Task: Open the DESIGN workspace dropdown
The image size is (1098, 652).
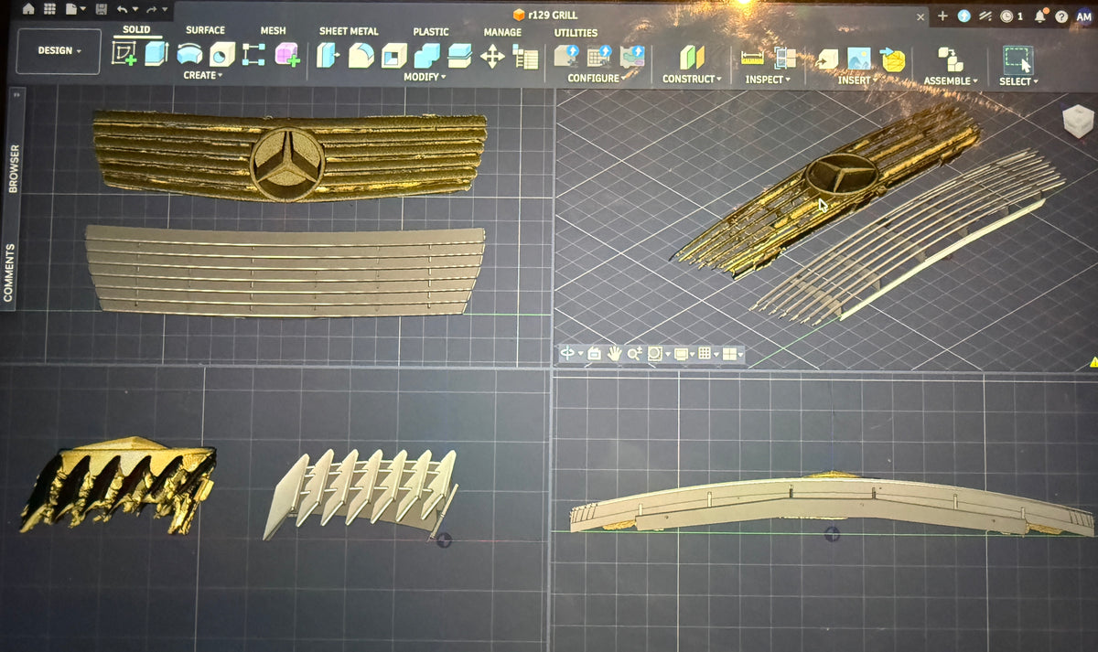Action: (x=59, y=50)
